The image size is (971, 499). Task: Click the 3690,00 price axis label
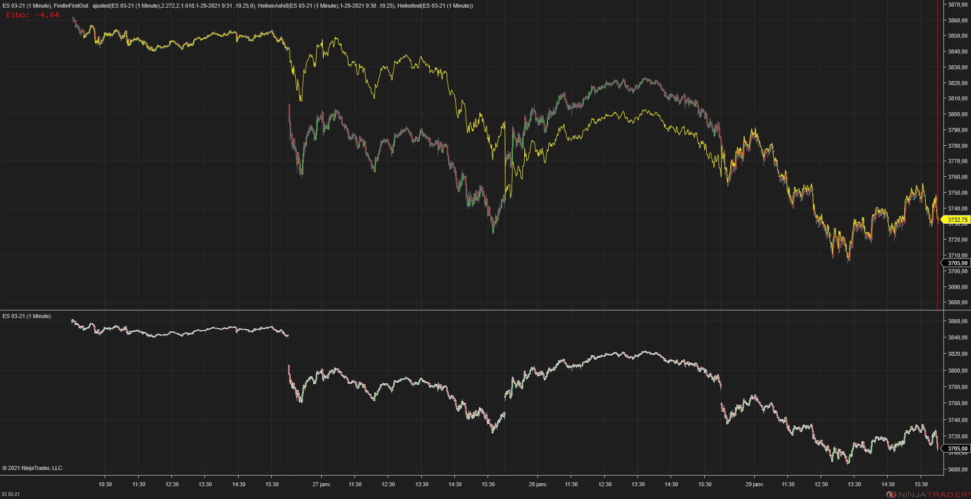point(957,287)
